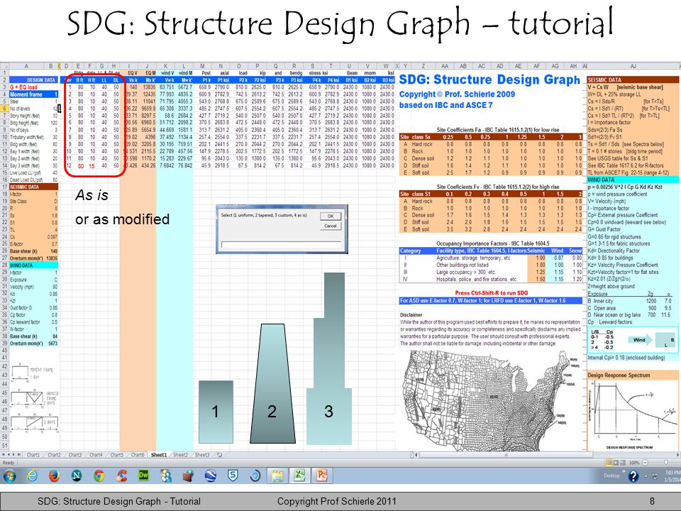Switch to the Sheet2 tab
This screenshot has width=681, height=511.
point(181,455)
